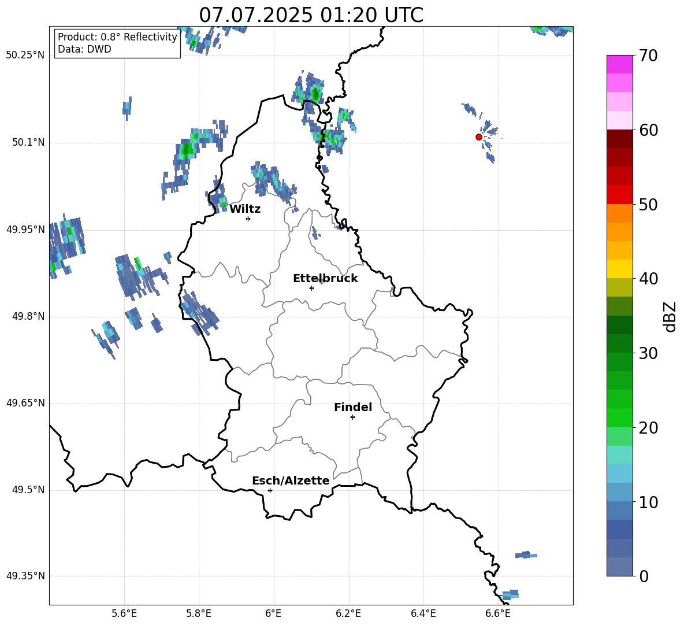This screenshot has height=625, width=684.
Task: Pick the bright green colorbar segment above 20
Action: tap(619, 417)
